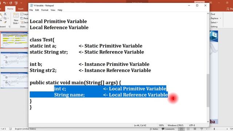
Task: Click the '100%' zoom value in Notepad status bar
Action: click(161, 125)
